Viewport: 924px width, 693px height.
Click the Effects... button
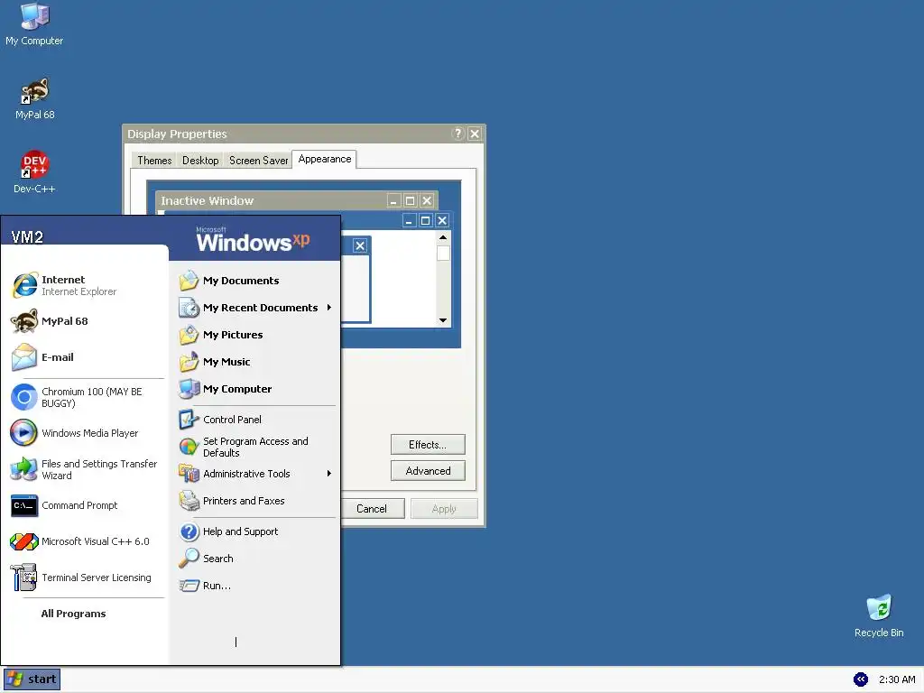[428, 445]
